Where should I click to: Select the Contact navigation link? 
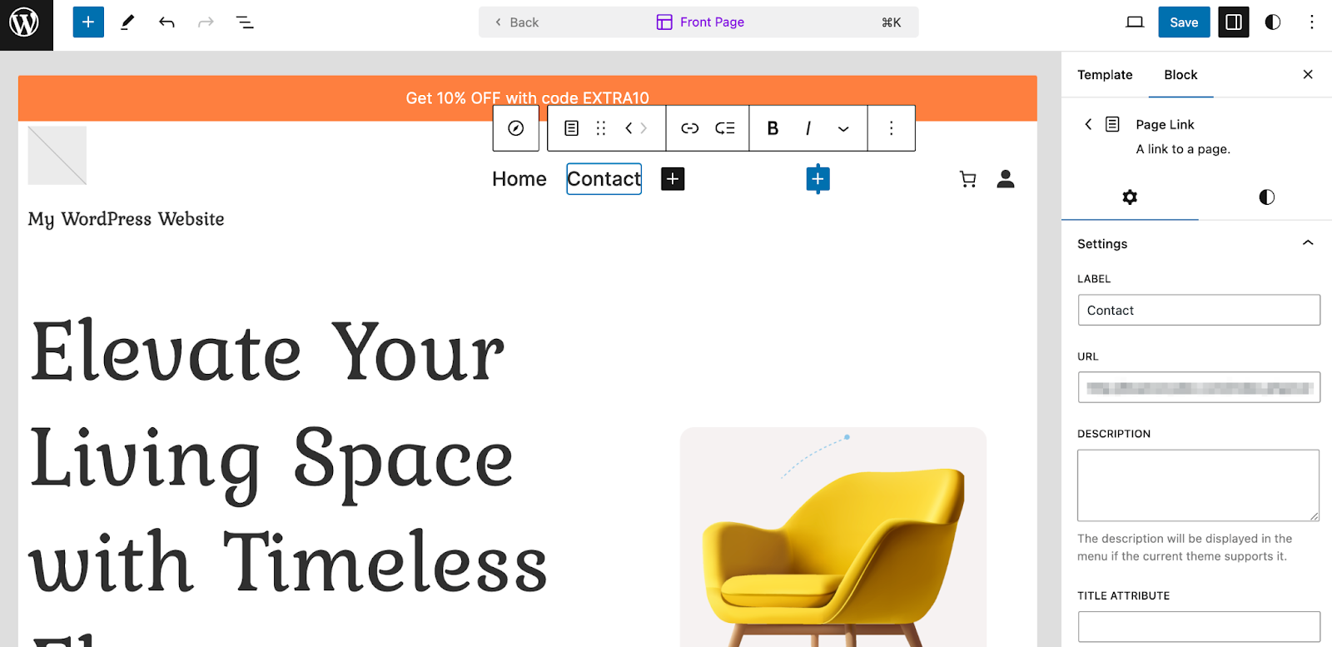tap(604, 179)
